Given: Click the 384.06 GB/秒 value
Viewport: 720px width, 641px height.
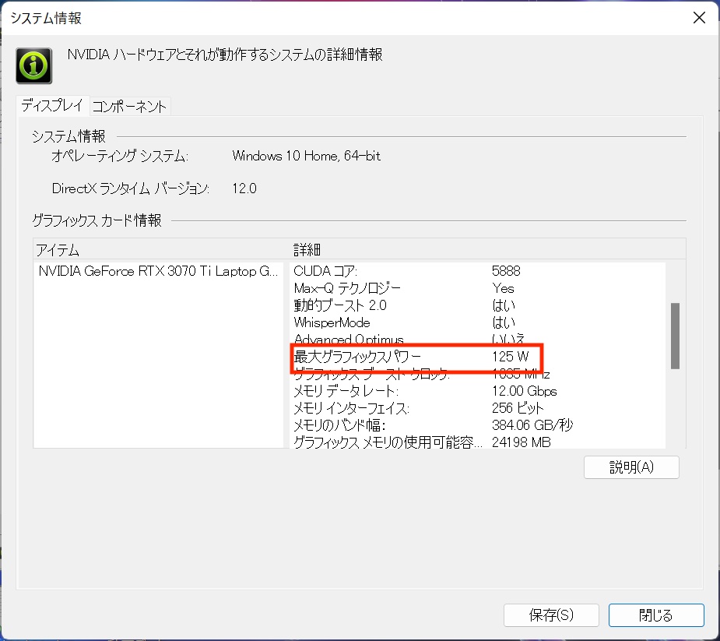Looking at the screenshot, I should [x=532, y=425].
